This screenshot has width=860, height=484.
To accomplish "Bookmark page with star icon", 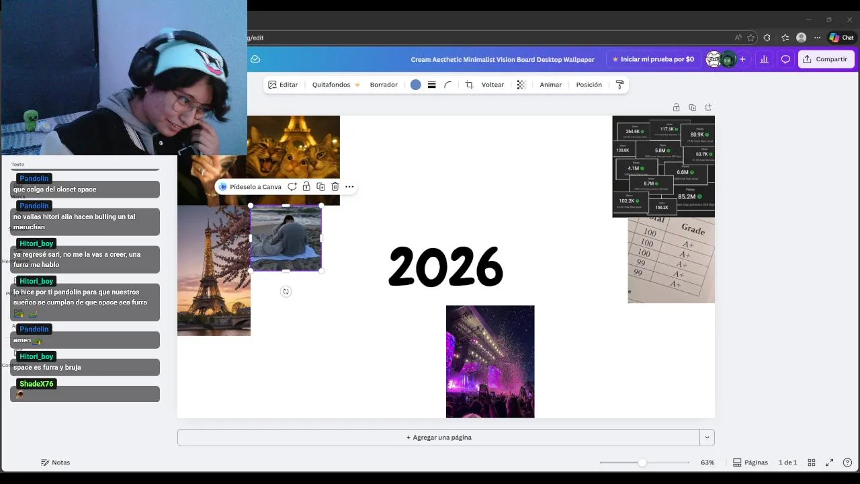I will coord(750,38).
